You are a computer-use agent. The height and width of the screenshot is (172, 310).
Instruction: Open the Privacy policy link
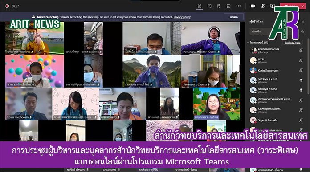182,17
